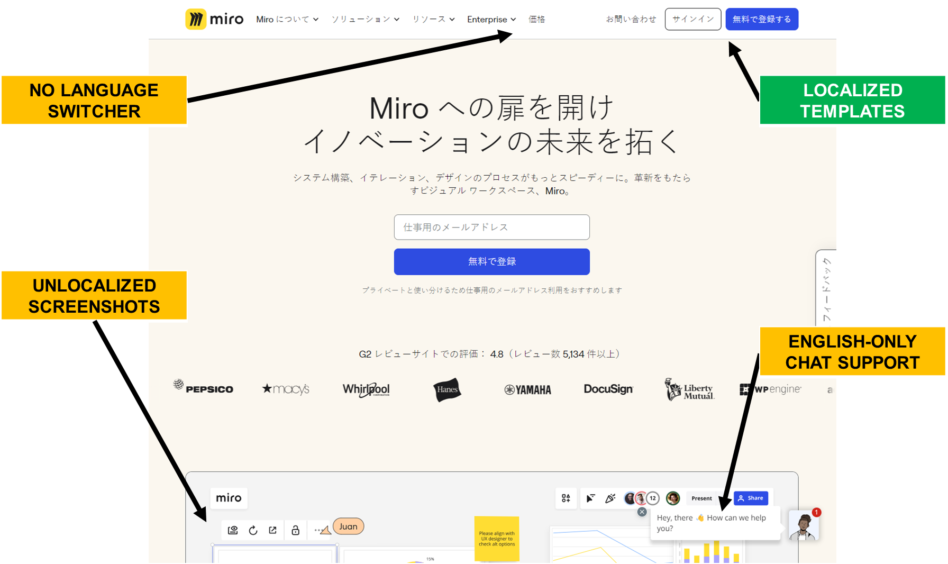This screenshot has height=564, width=948.
Task: Click the miro logo in board preview
Action: pyautogui.click(x=229, y=498)
